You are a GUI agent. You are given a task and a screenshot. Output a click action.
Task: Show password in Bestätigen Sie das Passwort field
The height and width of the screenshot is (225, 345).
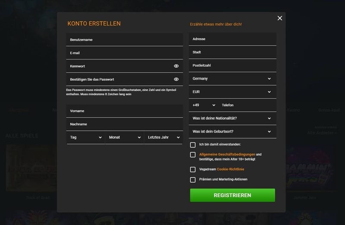click(176, 79)
